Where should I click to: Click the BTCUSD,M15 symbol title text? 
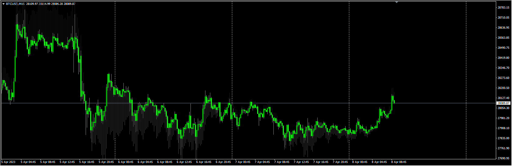point(15,4)
